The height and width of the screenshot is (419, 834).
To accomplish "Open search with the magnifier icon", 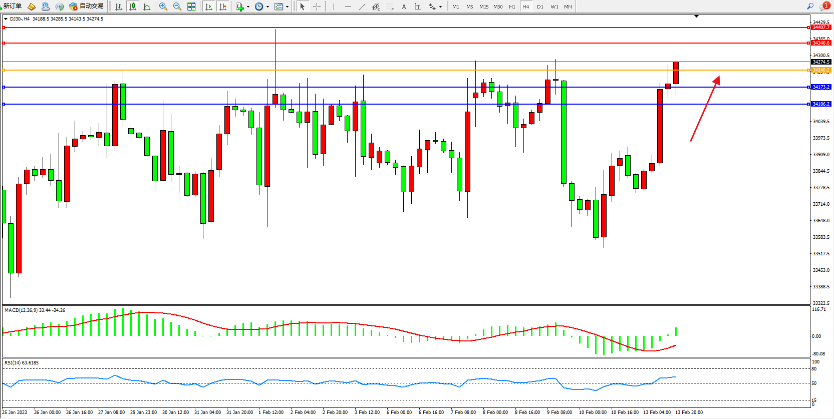I will [810, 7].
